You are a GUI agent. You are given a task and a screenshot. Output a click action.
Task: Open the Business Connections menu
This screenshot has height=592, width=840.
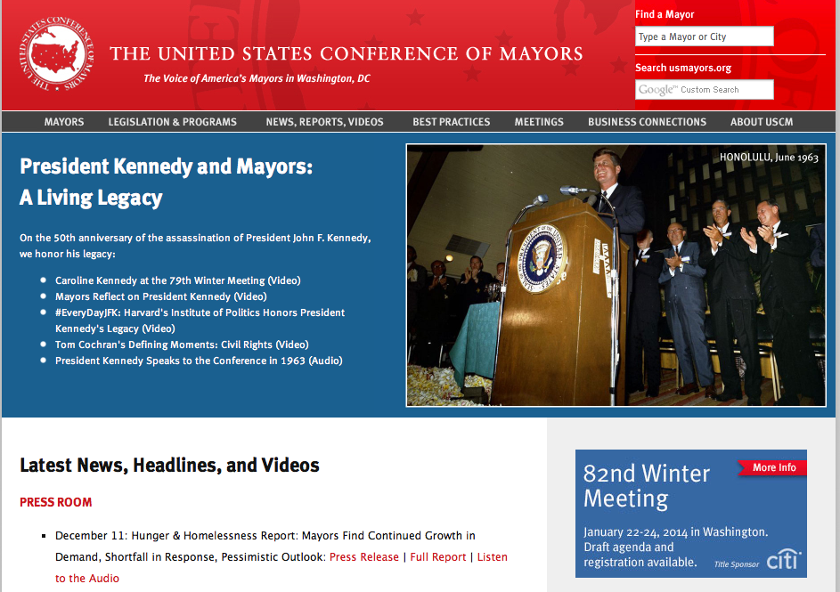(647, 122)
